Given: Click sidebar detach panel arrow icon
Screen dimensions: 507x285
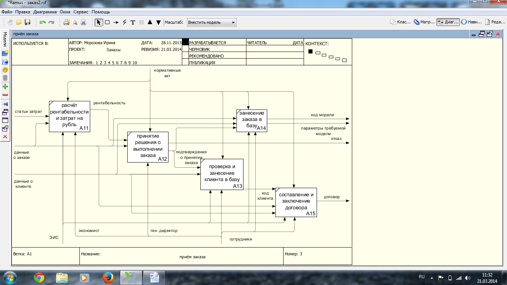Looking at the screenshot, I should (x=5, y=128).
